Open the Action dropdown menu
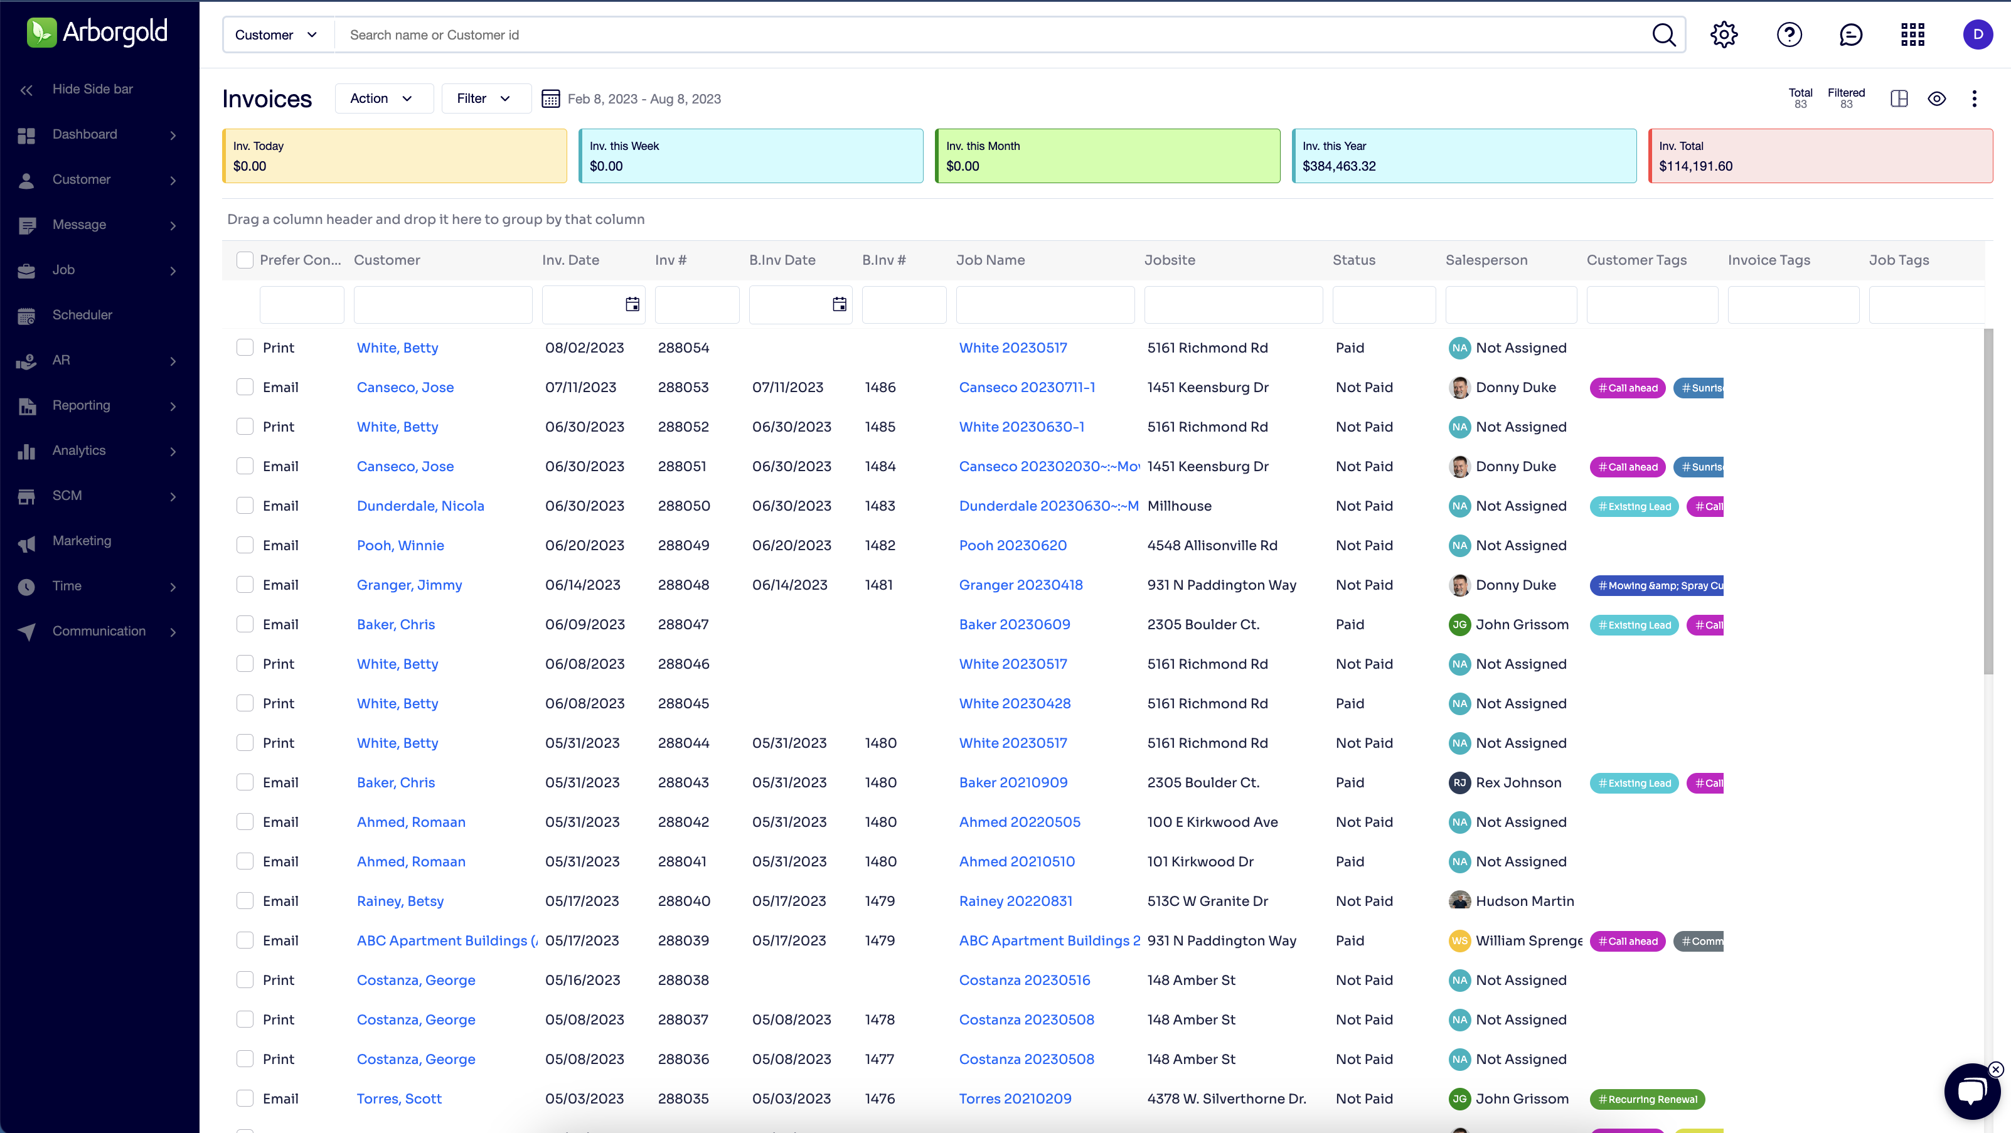Image resolution: width=2011 pixels, height=1133 pixels. click(380, 98)
